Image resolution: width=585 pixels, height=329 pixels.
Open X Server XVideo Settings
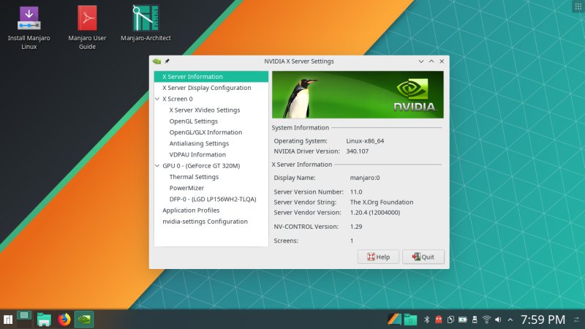205,110
